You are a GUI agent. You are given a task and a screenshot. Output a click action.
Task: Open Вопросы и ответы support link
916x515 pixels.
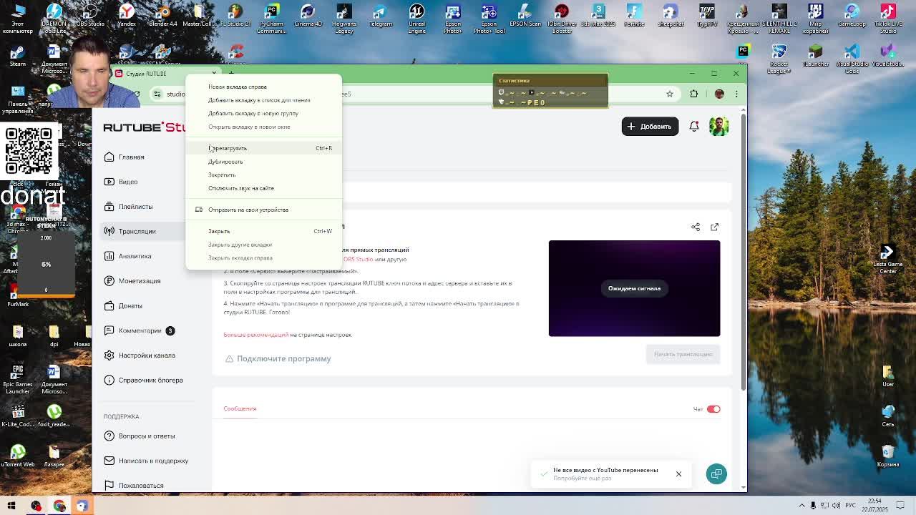coord(146,436)
